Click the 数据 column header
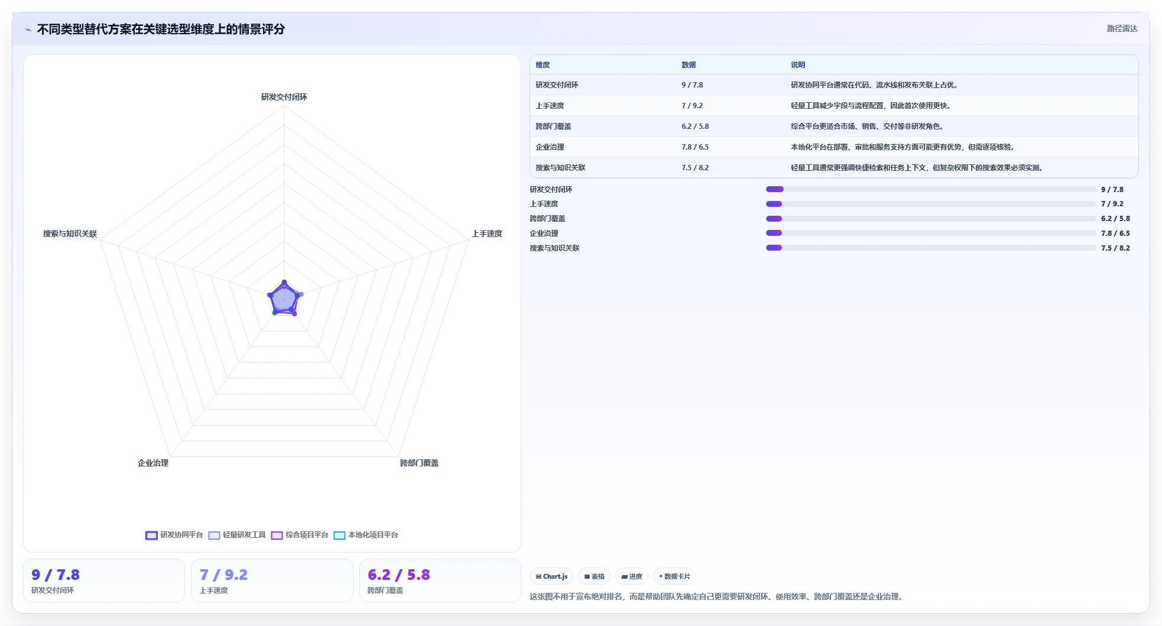This screenshot has width=1162, height=626. [689, 65]
